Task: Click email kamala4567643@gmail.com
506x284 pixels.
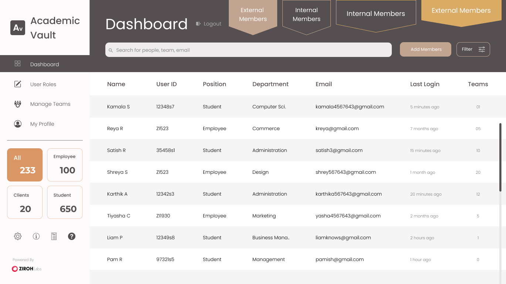Action: 350,107
